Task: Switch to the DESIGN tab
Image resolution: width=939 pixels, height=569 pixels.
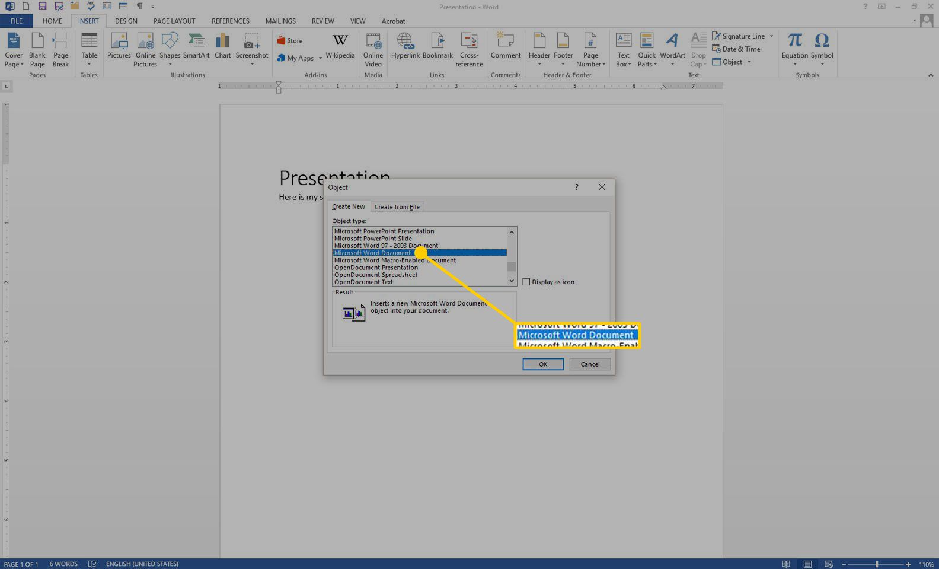Action: (126, 21)
